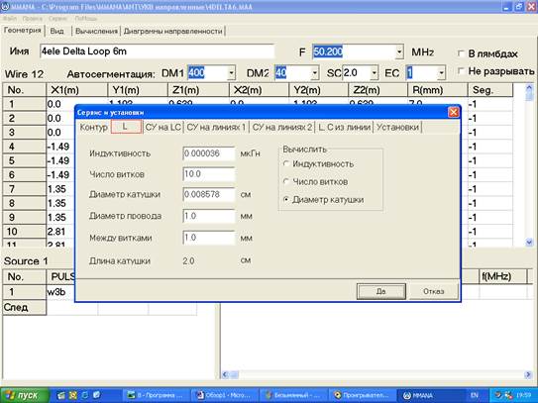Click the f(MHz) column header
The height and width of the screenshot is (403, 538).
coord(502,276)
